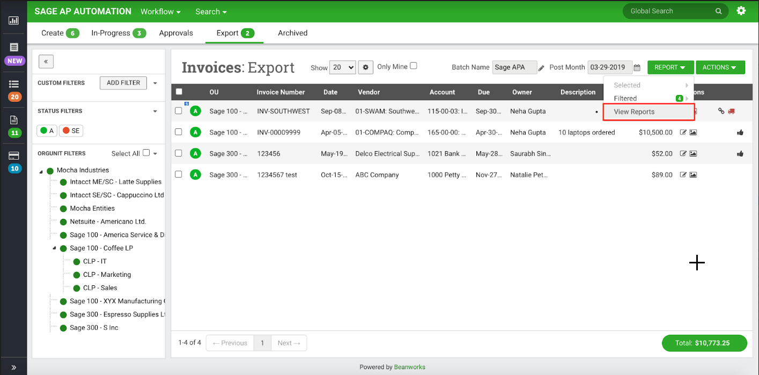The image size is (759, 375).
Task: Open the payment card sidebar icon with badge 10
Action: pos(14,156)
